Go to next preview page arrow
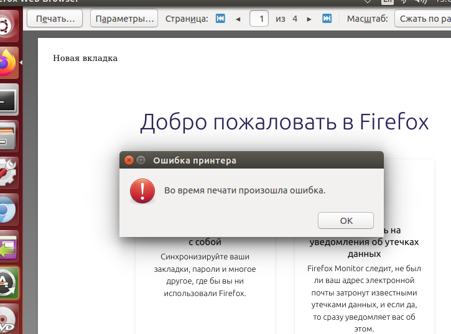 309,19
